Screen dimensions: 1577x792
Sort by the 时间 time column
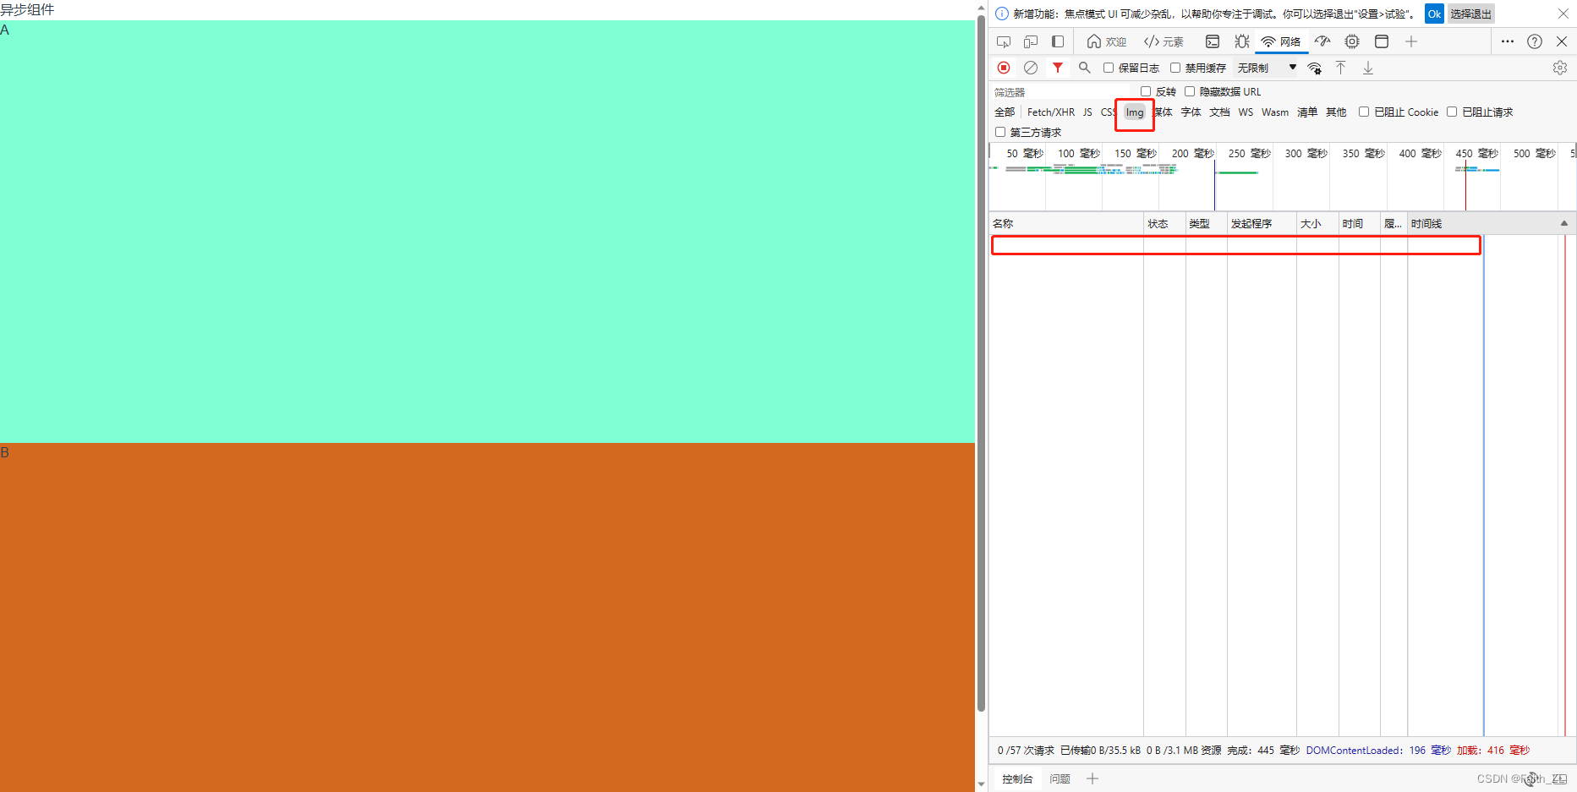click(x=1360, y=223)
